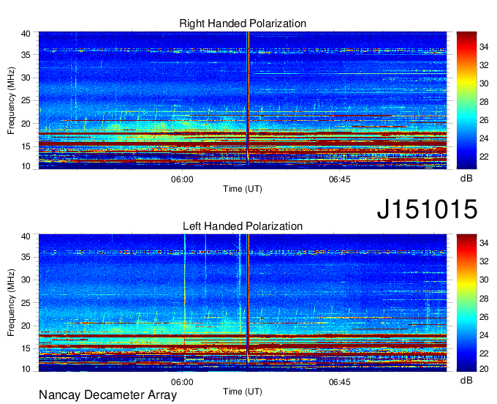Click the dB unit label under the Left Handed color bar
Image resolution: width=497 pixels, height=404 pixels.
(x=466, y=380)
